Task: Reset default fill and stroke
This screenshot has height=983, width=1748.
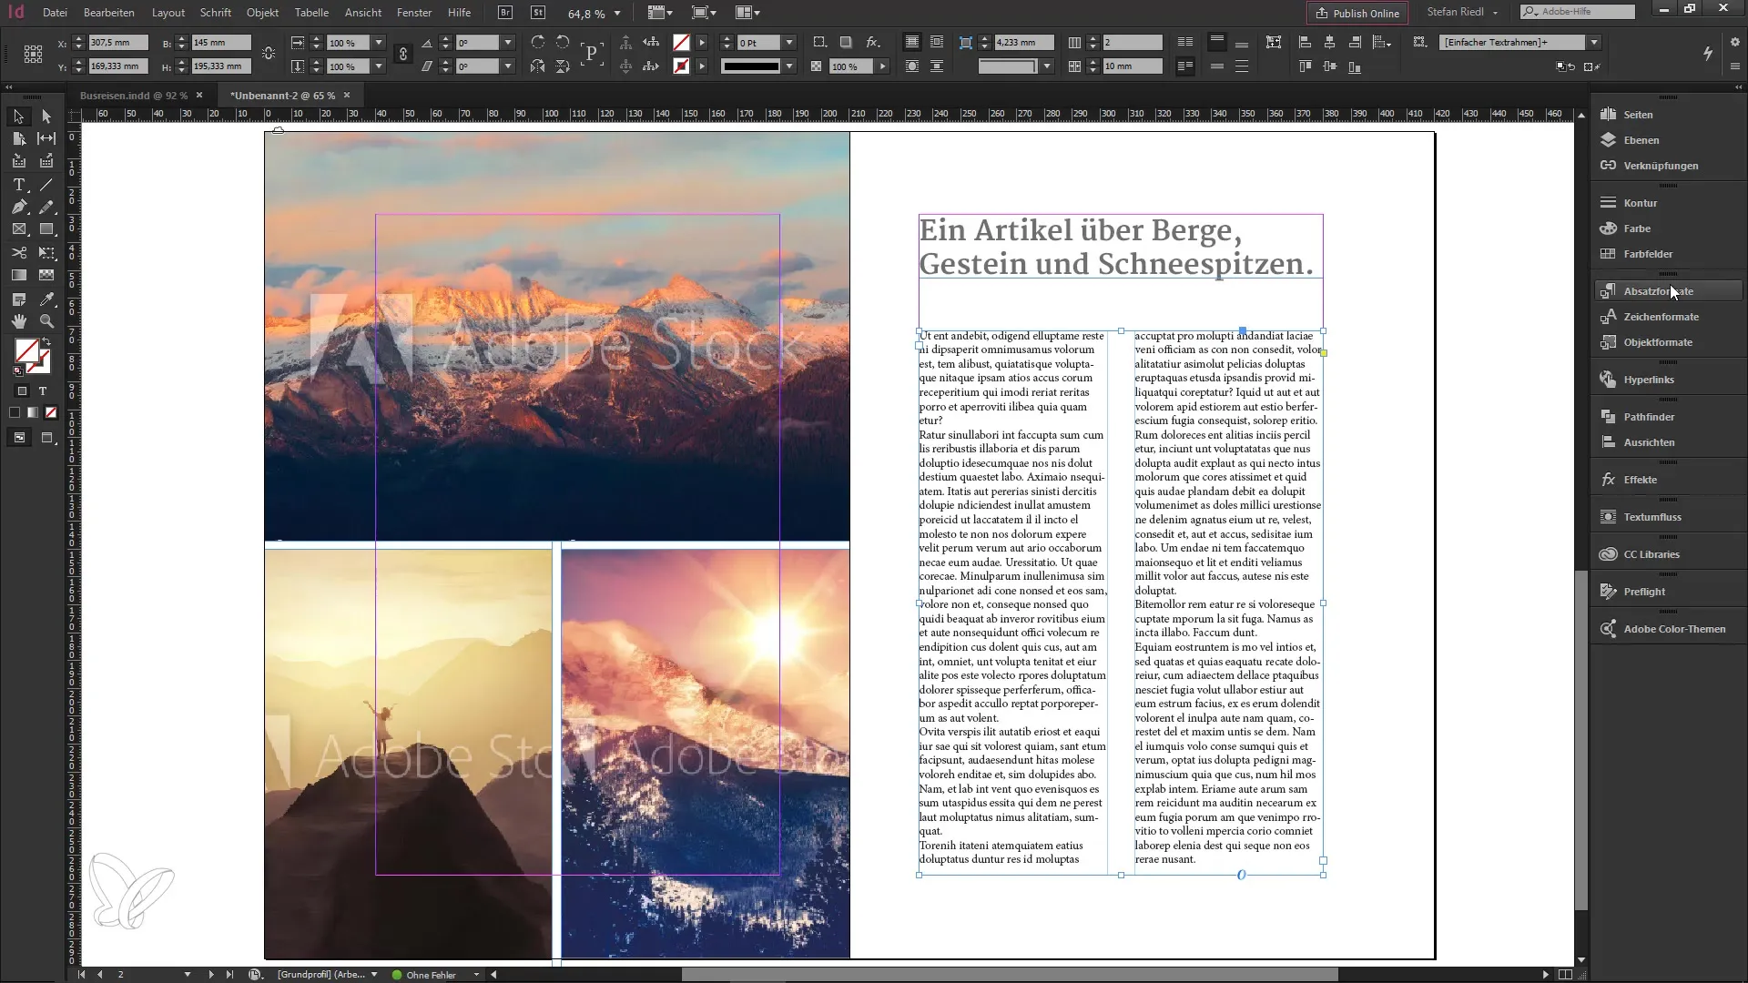Action: [x=18, y=370]
